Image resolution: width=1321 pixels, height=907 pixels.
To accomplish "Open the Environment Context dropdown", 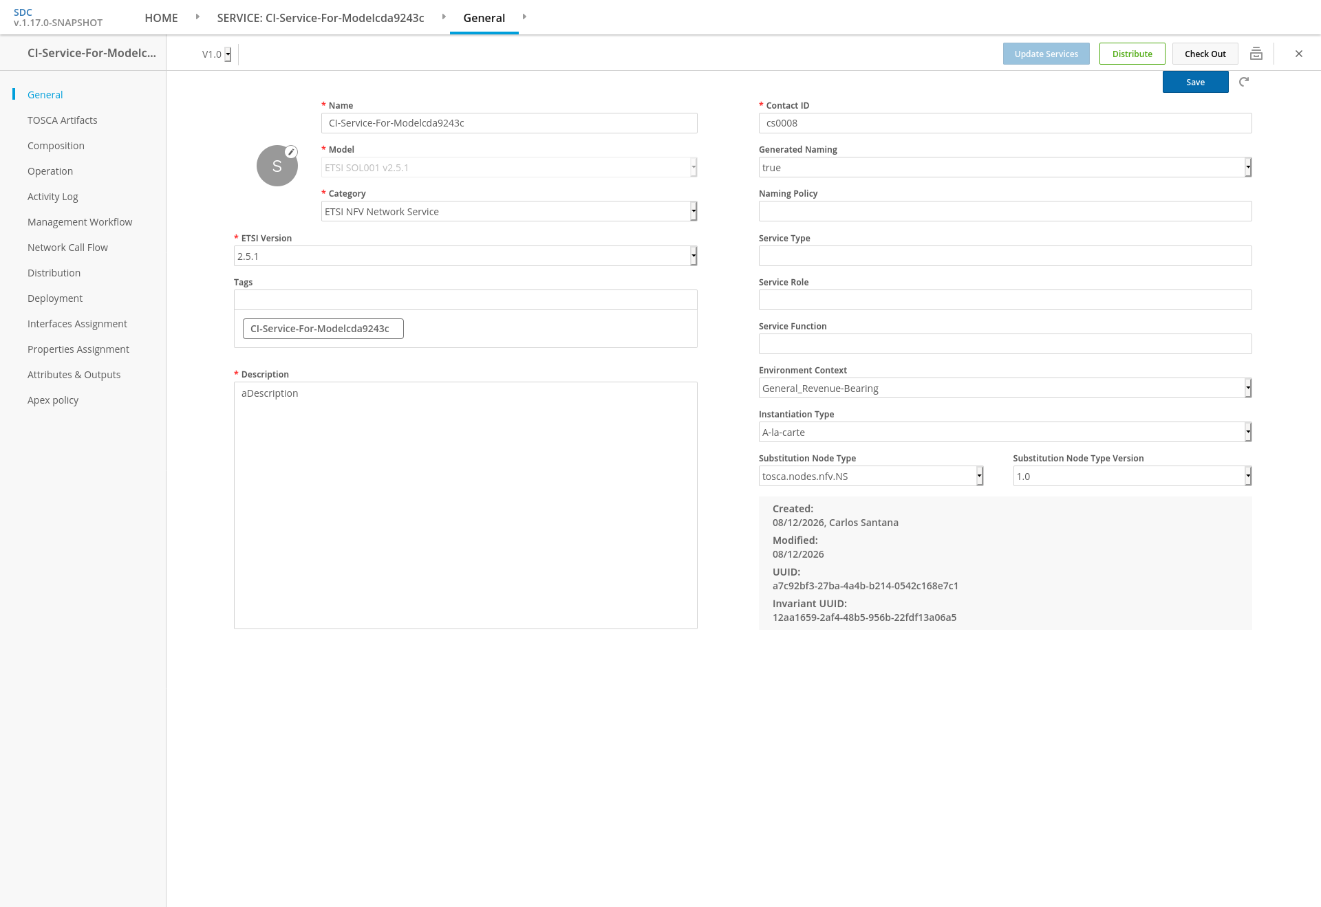I will click(1005, 388).
